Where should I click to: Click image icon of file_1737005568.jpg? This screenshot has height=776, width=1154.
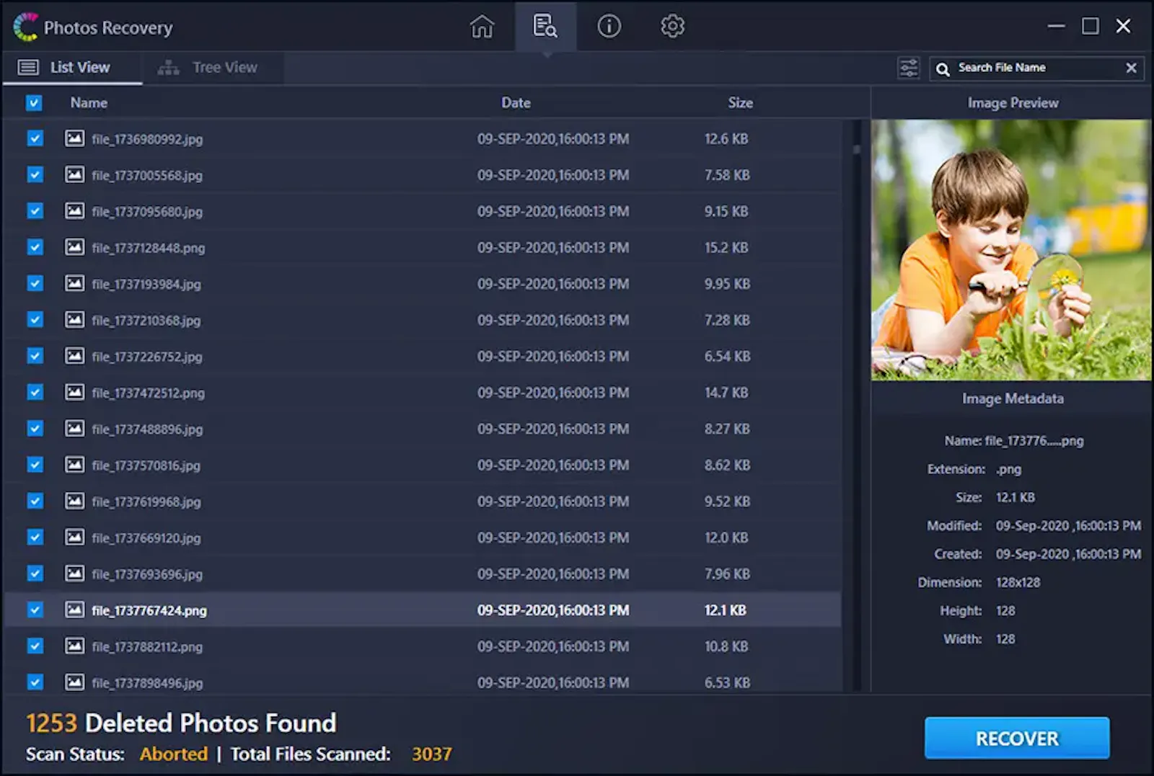pyautogui.click(x=74, y=174)
